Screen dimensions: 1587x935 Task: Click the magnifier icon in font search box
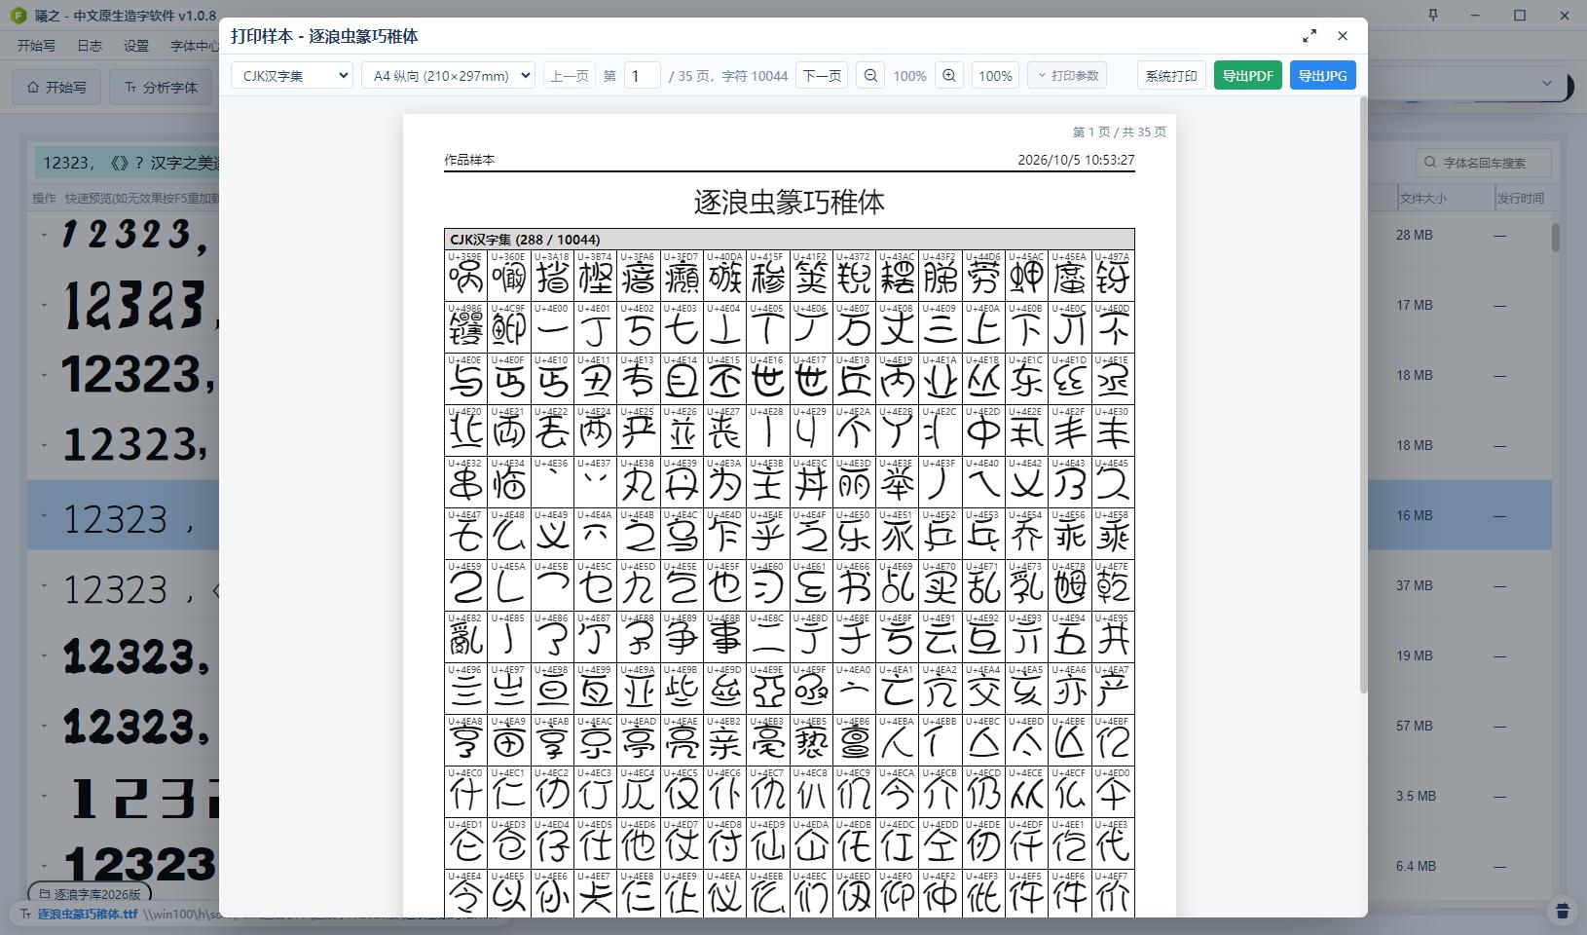(x=1430, y=163)
